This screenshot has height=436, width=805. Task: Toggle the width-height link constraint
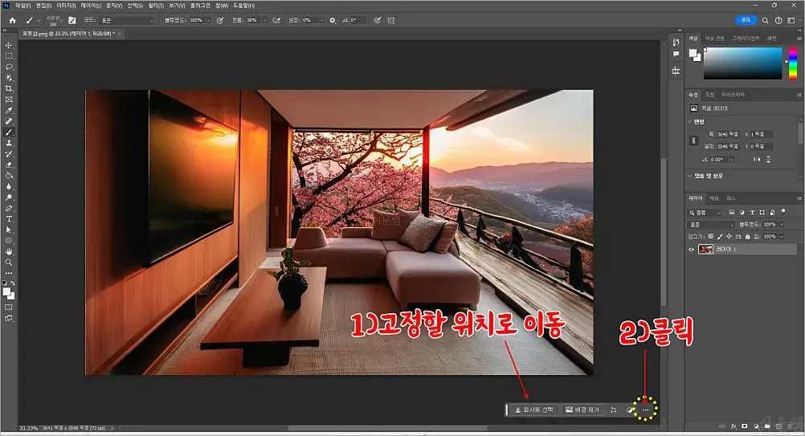(x=693, y=141)
